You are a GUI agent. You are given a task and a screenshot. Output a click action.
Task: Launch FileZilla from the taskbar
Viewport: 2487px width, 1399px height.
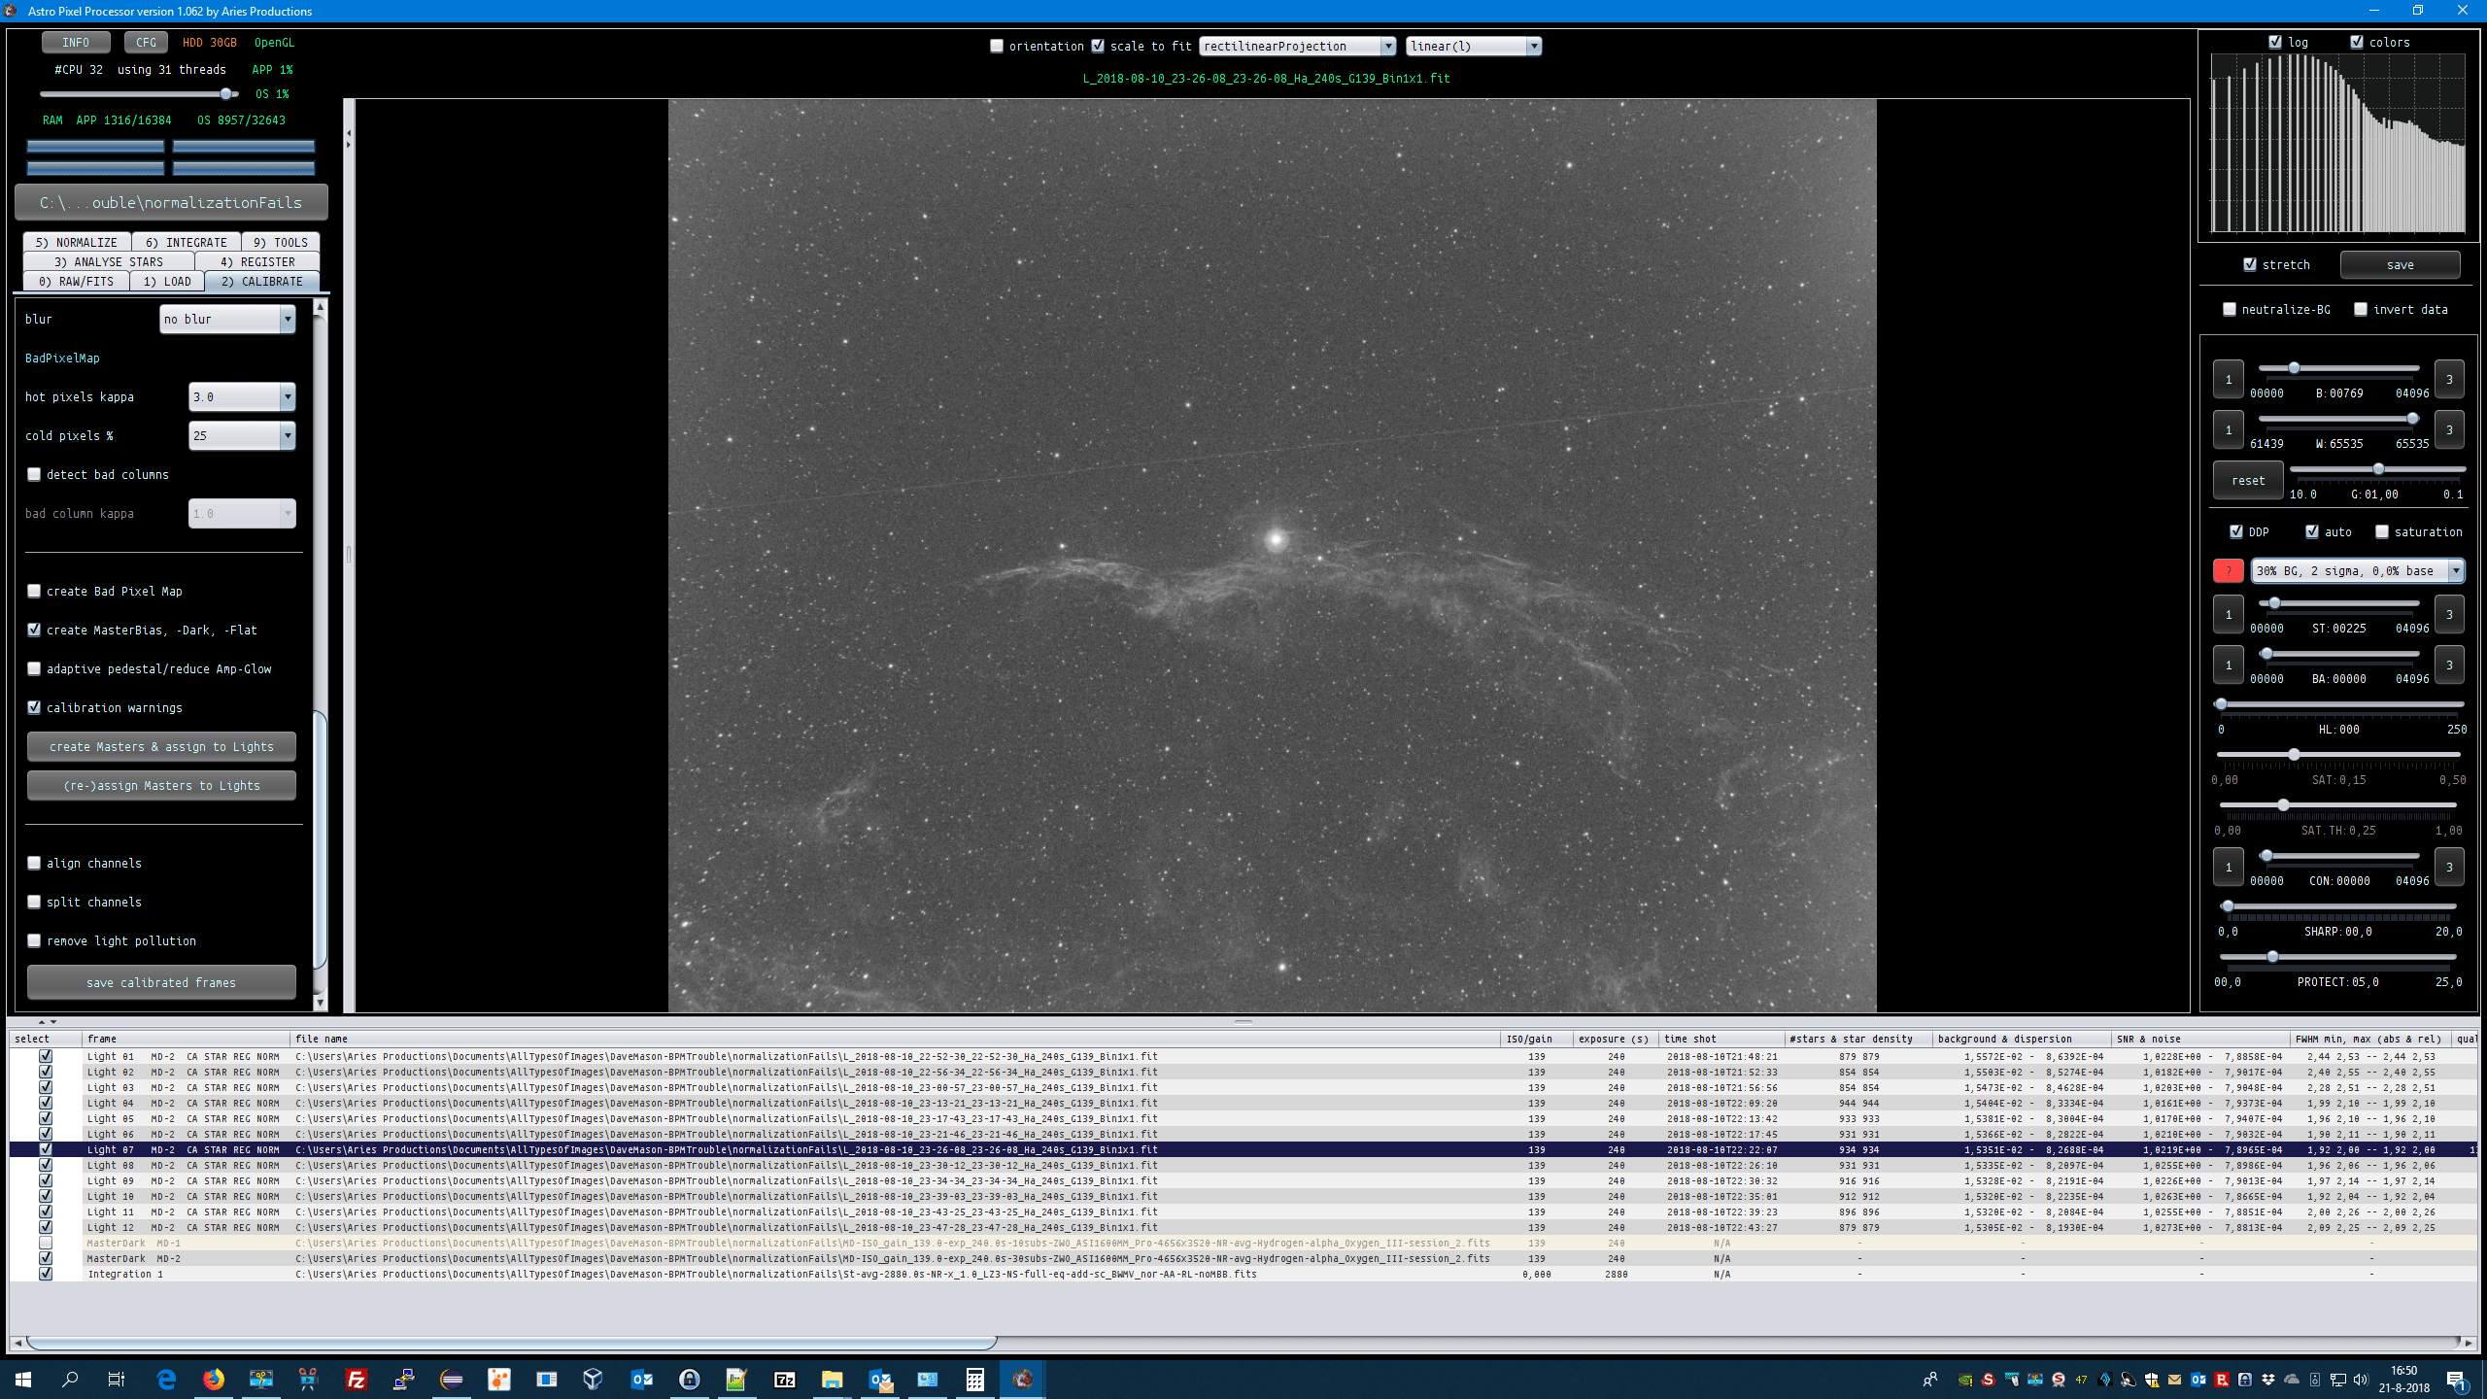pyautogui.click(x=357, y=1379)
